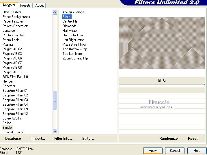Select Plugins AB 07 category
The width and height of the screenshot is (207, 155).
pos(12,63)
